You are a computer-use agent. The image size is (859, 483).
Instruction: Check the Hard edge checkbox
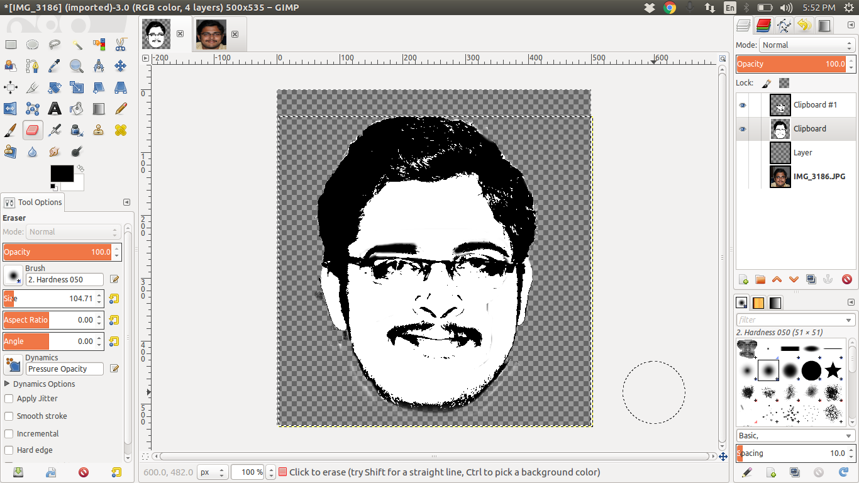(x=9, y=450)
